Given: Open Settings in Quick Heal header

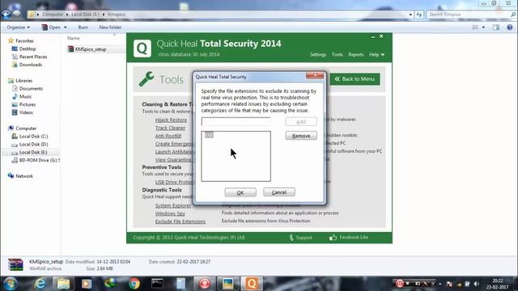Looking at the screenshot, I should tap(318, 54).
